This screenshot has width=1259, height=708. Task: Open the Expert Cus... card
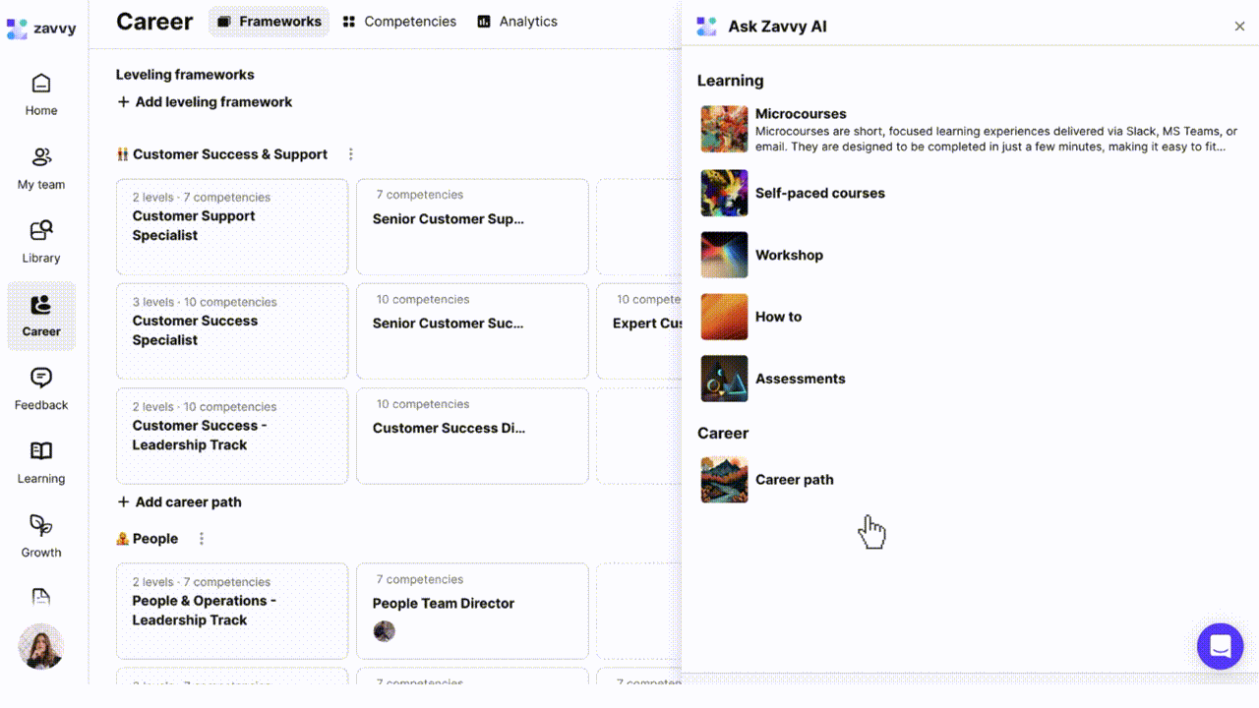point(639,331)
